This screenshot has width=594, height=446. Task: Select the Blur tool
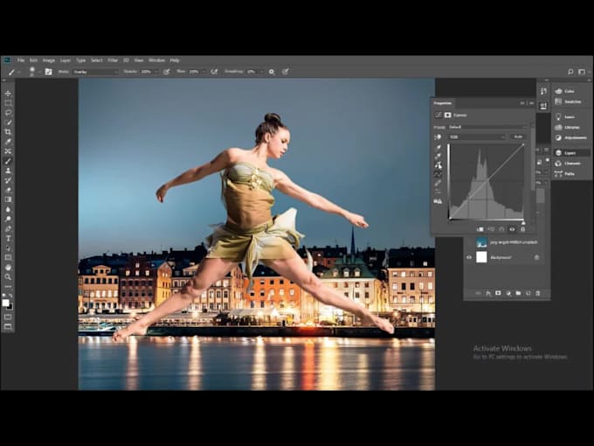[x=8, y=209]
